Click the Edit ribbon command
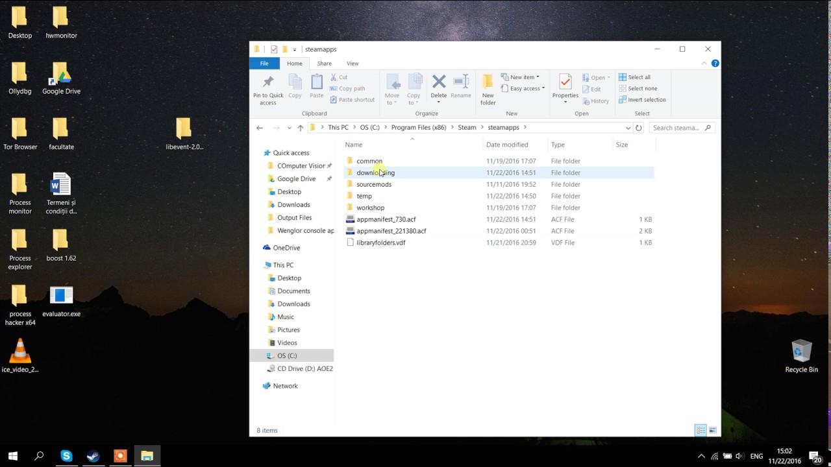The width and height of the screenshot is (831, 467). coord(591,90)
